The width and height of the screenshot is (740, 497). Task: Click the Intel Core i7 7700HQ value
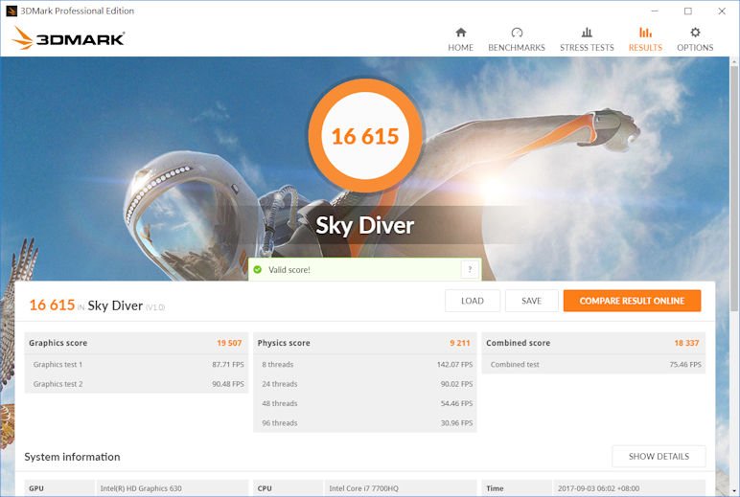click(363, 488)
